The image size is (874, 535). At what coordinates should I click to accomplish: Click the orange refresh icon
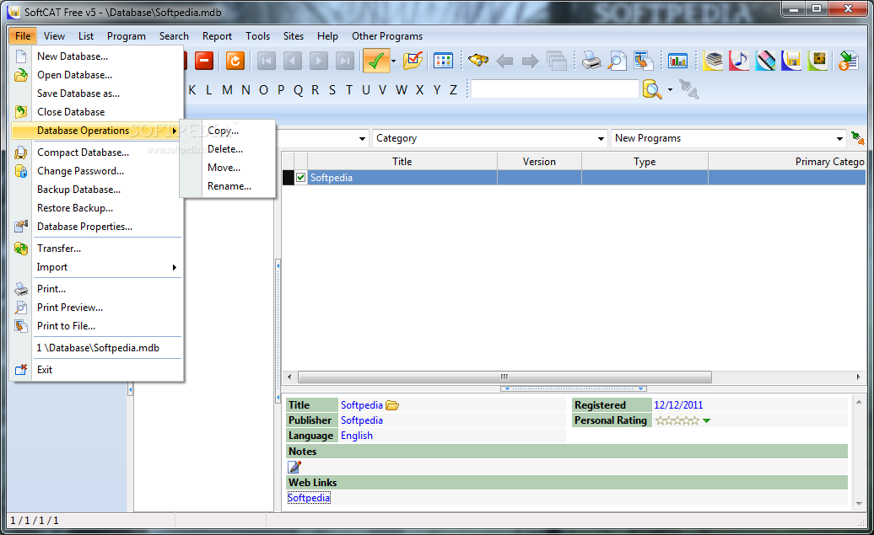point(235,60)
